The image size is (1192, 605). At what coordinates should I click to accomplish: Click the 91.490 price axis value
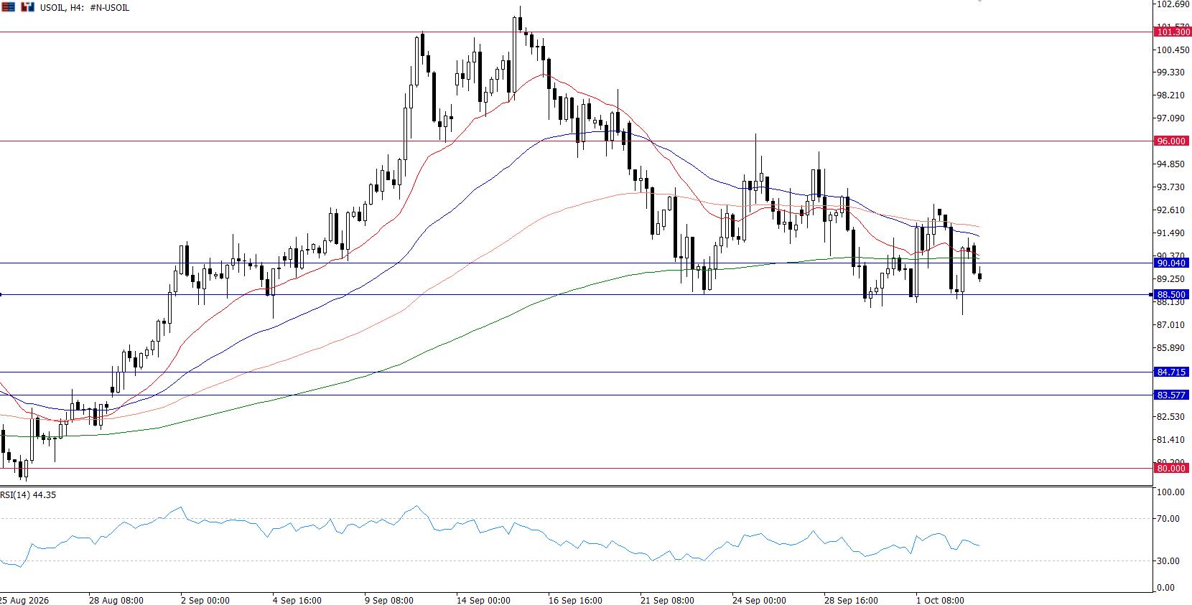(x=1171, y=233)
